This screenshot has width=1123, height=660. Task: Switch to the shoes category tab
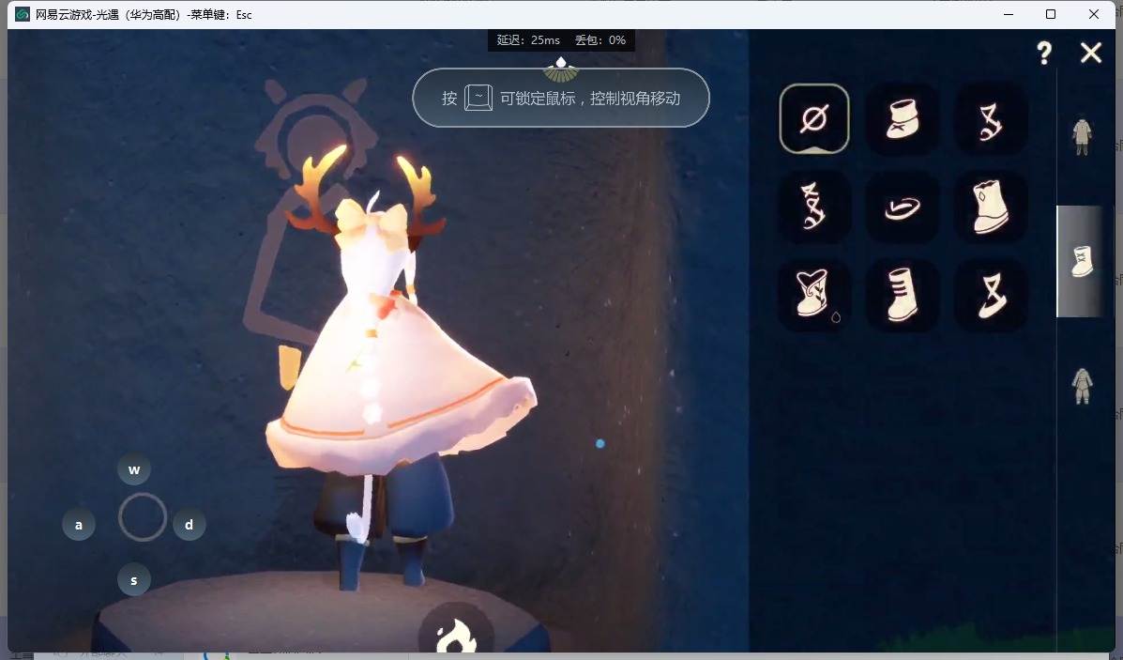pyautogui.click(x=1082, y=261)
